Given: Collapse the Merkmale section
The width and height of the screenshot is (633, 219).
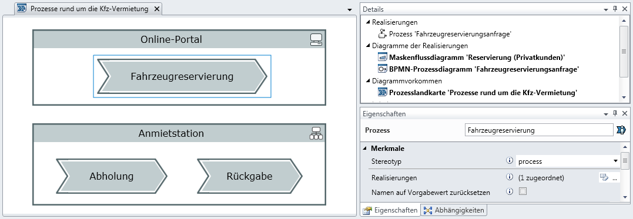Looking at the screenshot, I should tap(366, 149).
